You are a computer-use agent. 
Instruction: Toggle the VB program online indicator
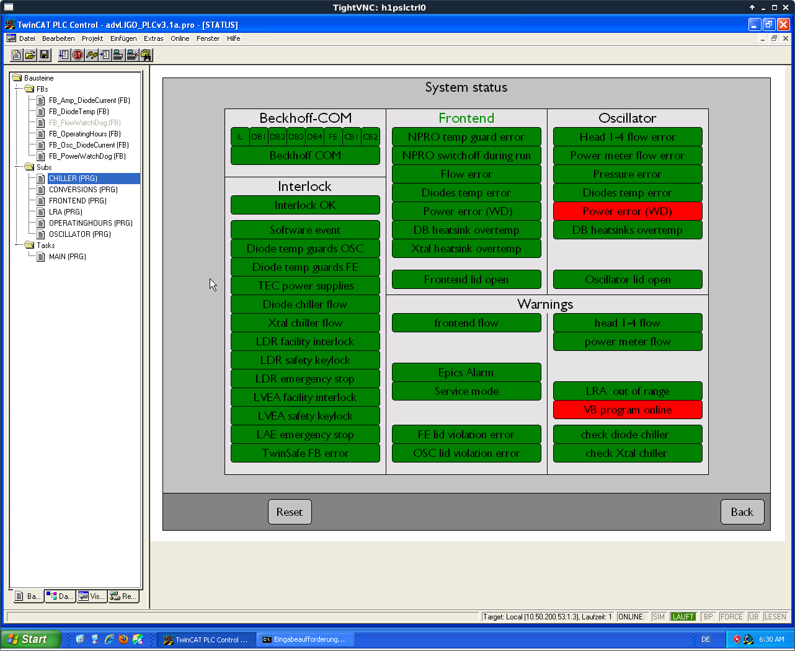pyautogui.click(x=628, y=410)
